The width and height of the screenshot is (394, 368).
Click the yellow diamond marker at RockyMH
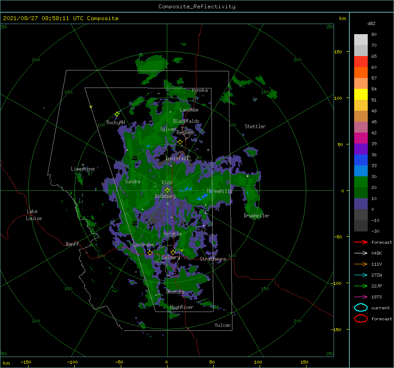tap(117, 114)
